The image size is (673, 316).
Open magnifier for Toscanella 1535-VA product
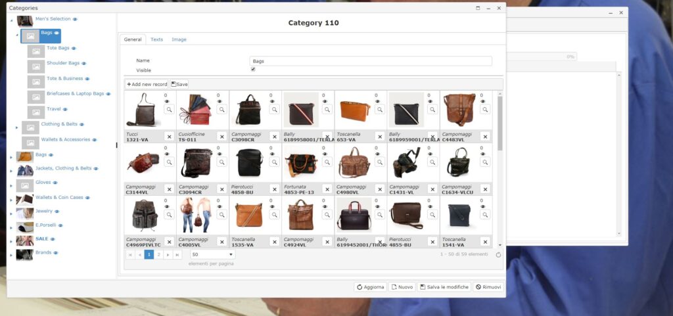point(275,214)
